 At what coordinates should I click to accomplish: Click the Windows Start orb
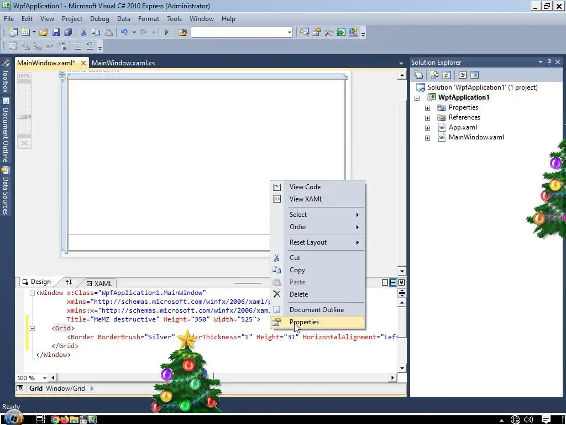13,418
